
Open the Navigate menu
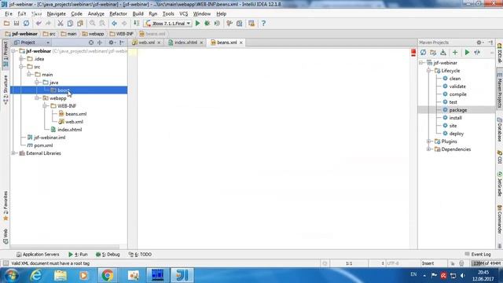click(x=56, y=14)
